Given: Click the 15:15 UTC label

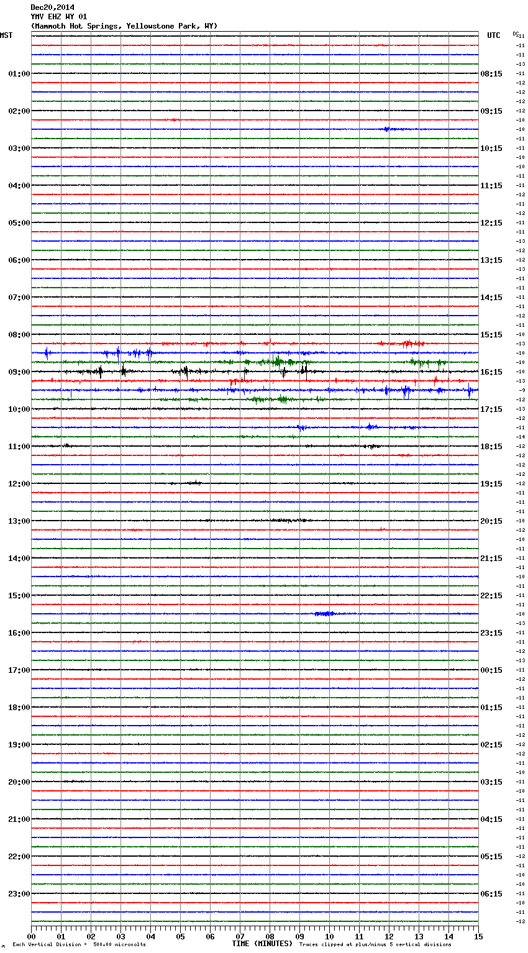Looking at the screenshot, I should coord(491,335).
